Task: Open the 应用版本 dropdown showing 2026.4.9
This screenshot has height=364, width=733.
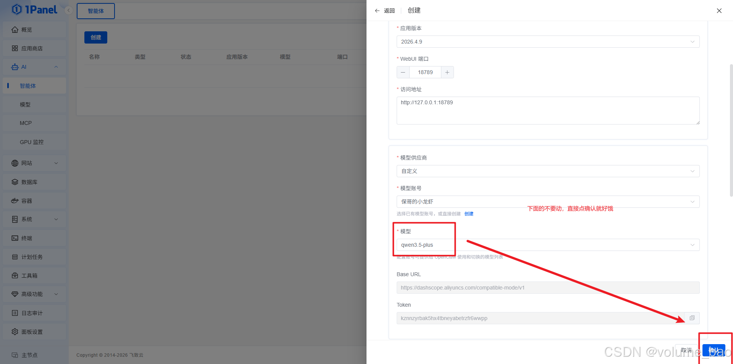Action: pyautogui.click(x=548, y=42)
